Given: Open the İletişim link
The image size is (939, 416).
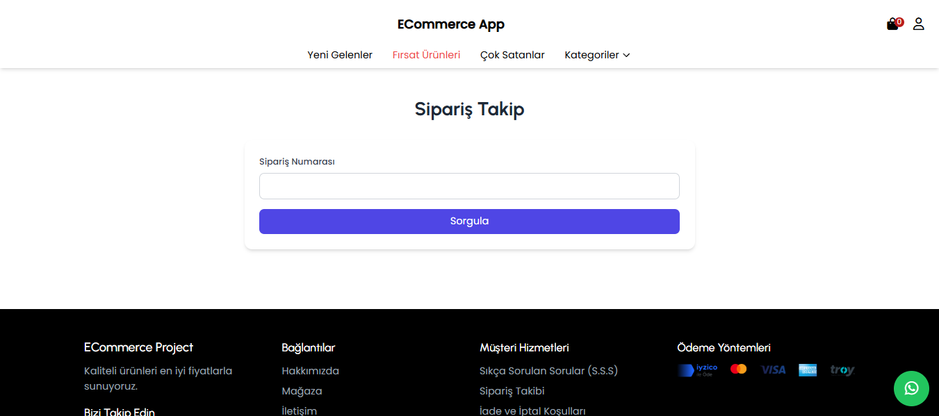Looking at the screenshot, I should (299, 410).
